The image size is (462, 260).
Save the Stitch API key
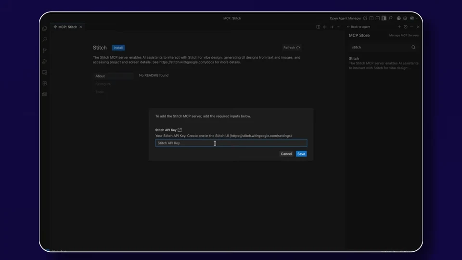click(x=301, y=154)
